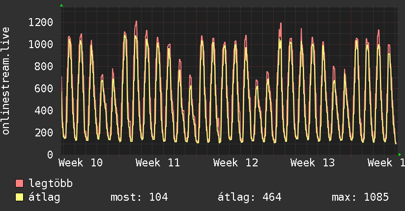Click the green arrow atop the y-axis
This screenshot has height=211, width=405.
click(x=61, y=5)
